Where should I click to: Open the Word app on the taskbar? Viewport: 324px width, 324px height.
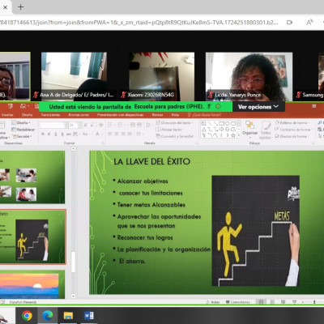(89, 315)
